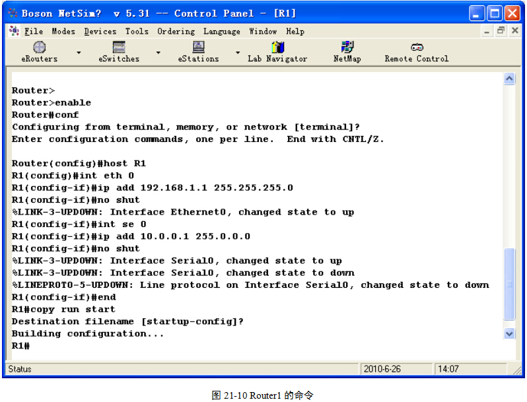This screenshot has height=402, width=527.
Task: Click the 14:07 time in status bar
Action: [x=448, y=369]
